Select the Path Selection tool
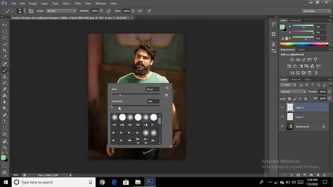Viewport: 333px width, 187px height. point(5,128)
